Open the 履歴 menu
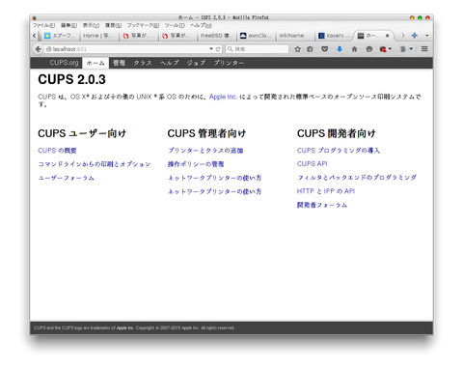The image size is (463, 369). point(113,25)
